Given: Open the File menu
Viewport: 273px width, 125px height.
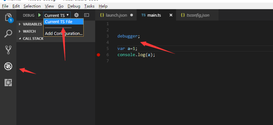Looking at the screenshot, I should (5, 6).
